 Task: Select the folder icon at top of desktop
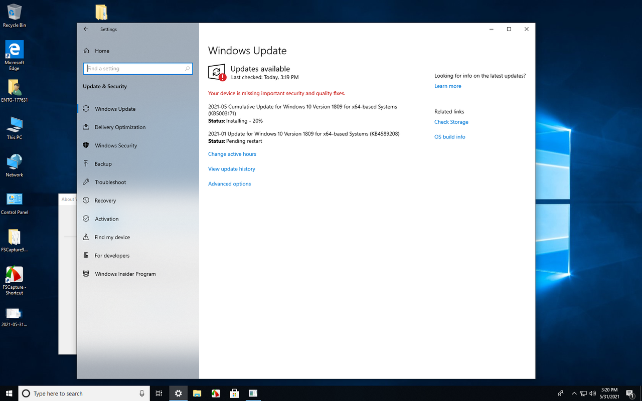click(x=101, y=12)
